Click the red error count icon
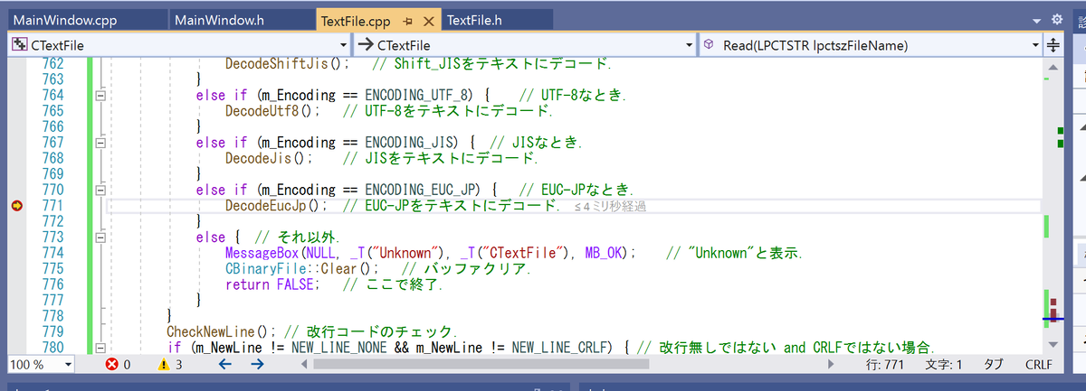The height and width of the screenshot is (391, 1086). click(111, 365)
